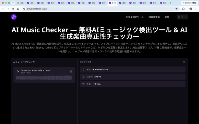Expand the tab search dropdown arrow

click(13, 3)
